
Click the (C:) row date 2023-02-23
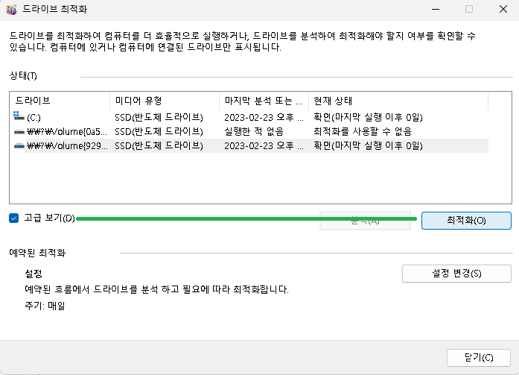coord(264,117)
